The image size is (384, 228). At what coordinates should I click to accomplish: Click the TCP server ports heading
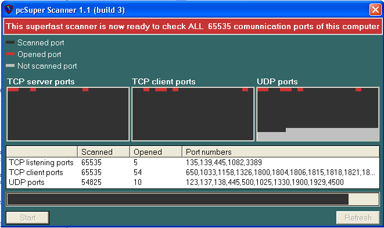(x=41, y=81)
